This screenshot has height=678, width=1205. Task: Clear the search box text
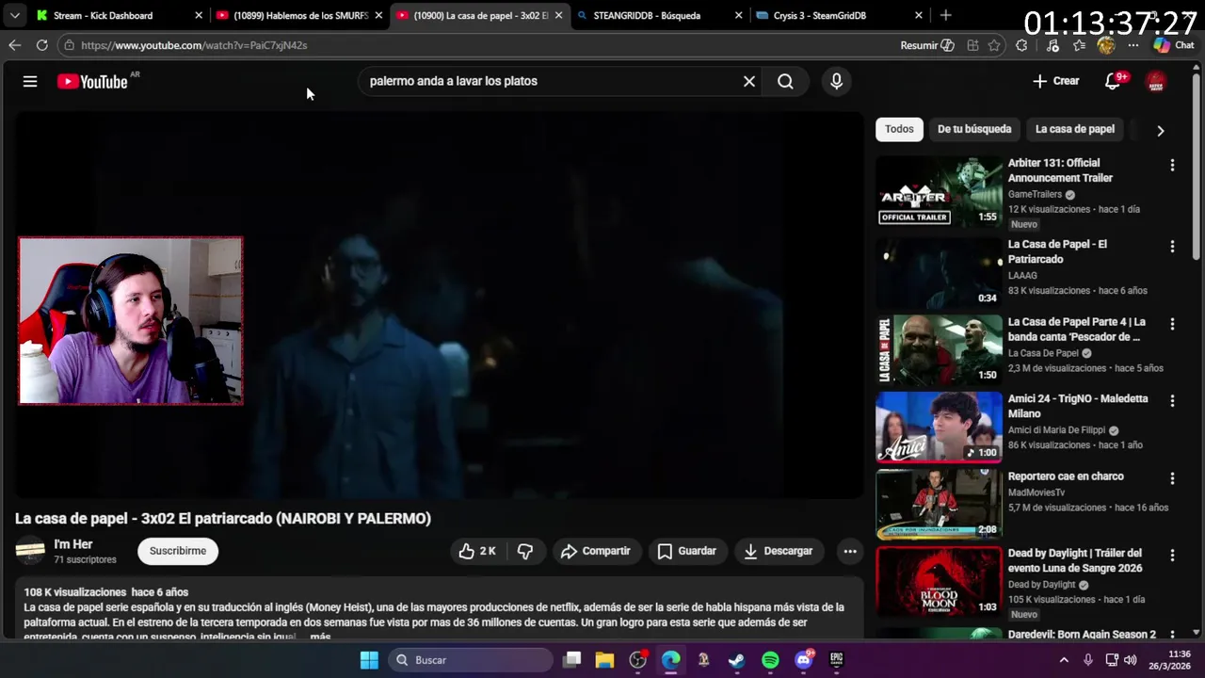[749, 81]
